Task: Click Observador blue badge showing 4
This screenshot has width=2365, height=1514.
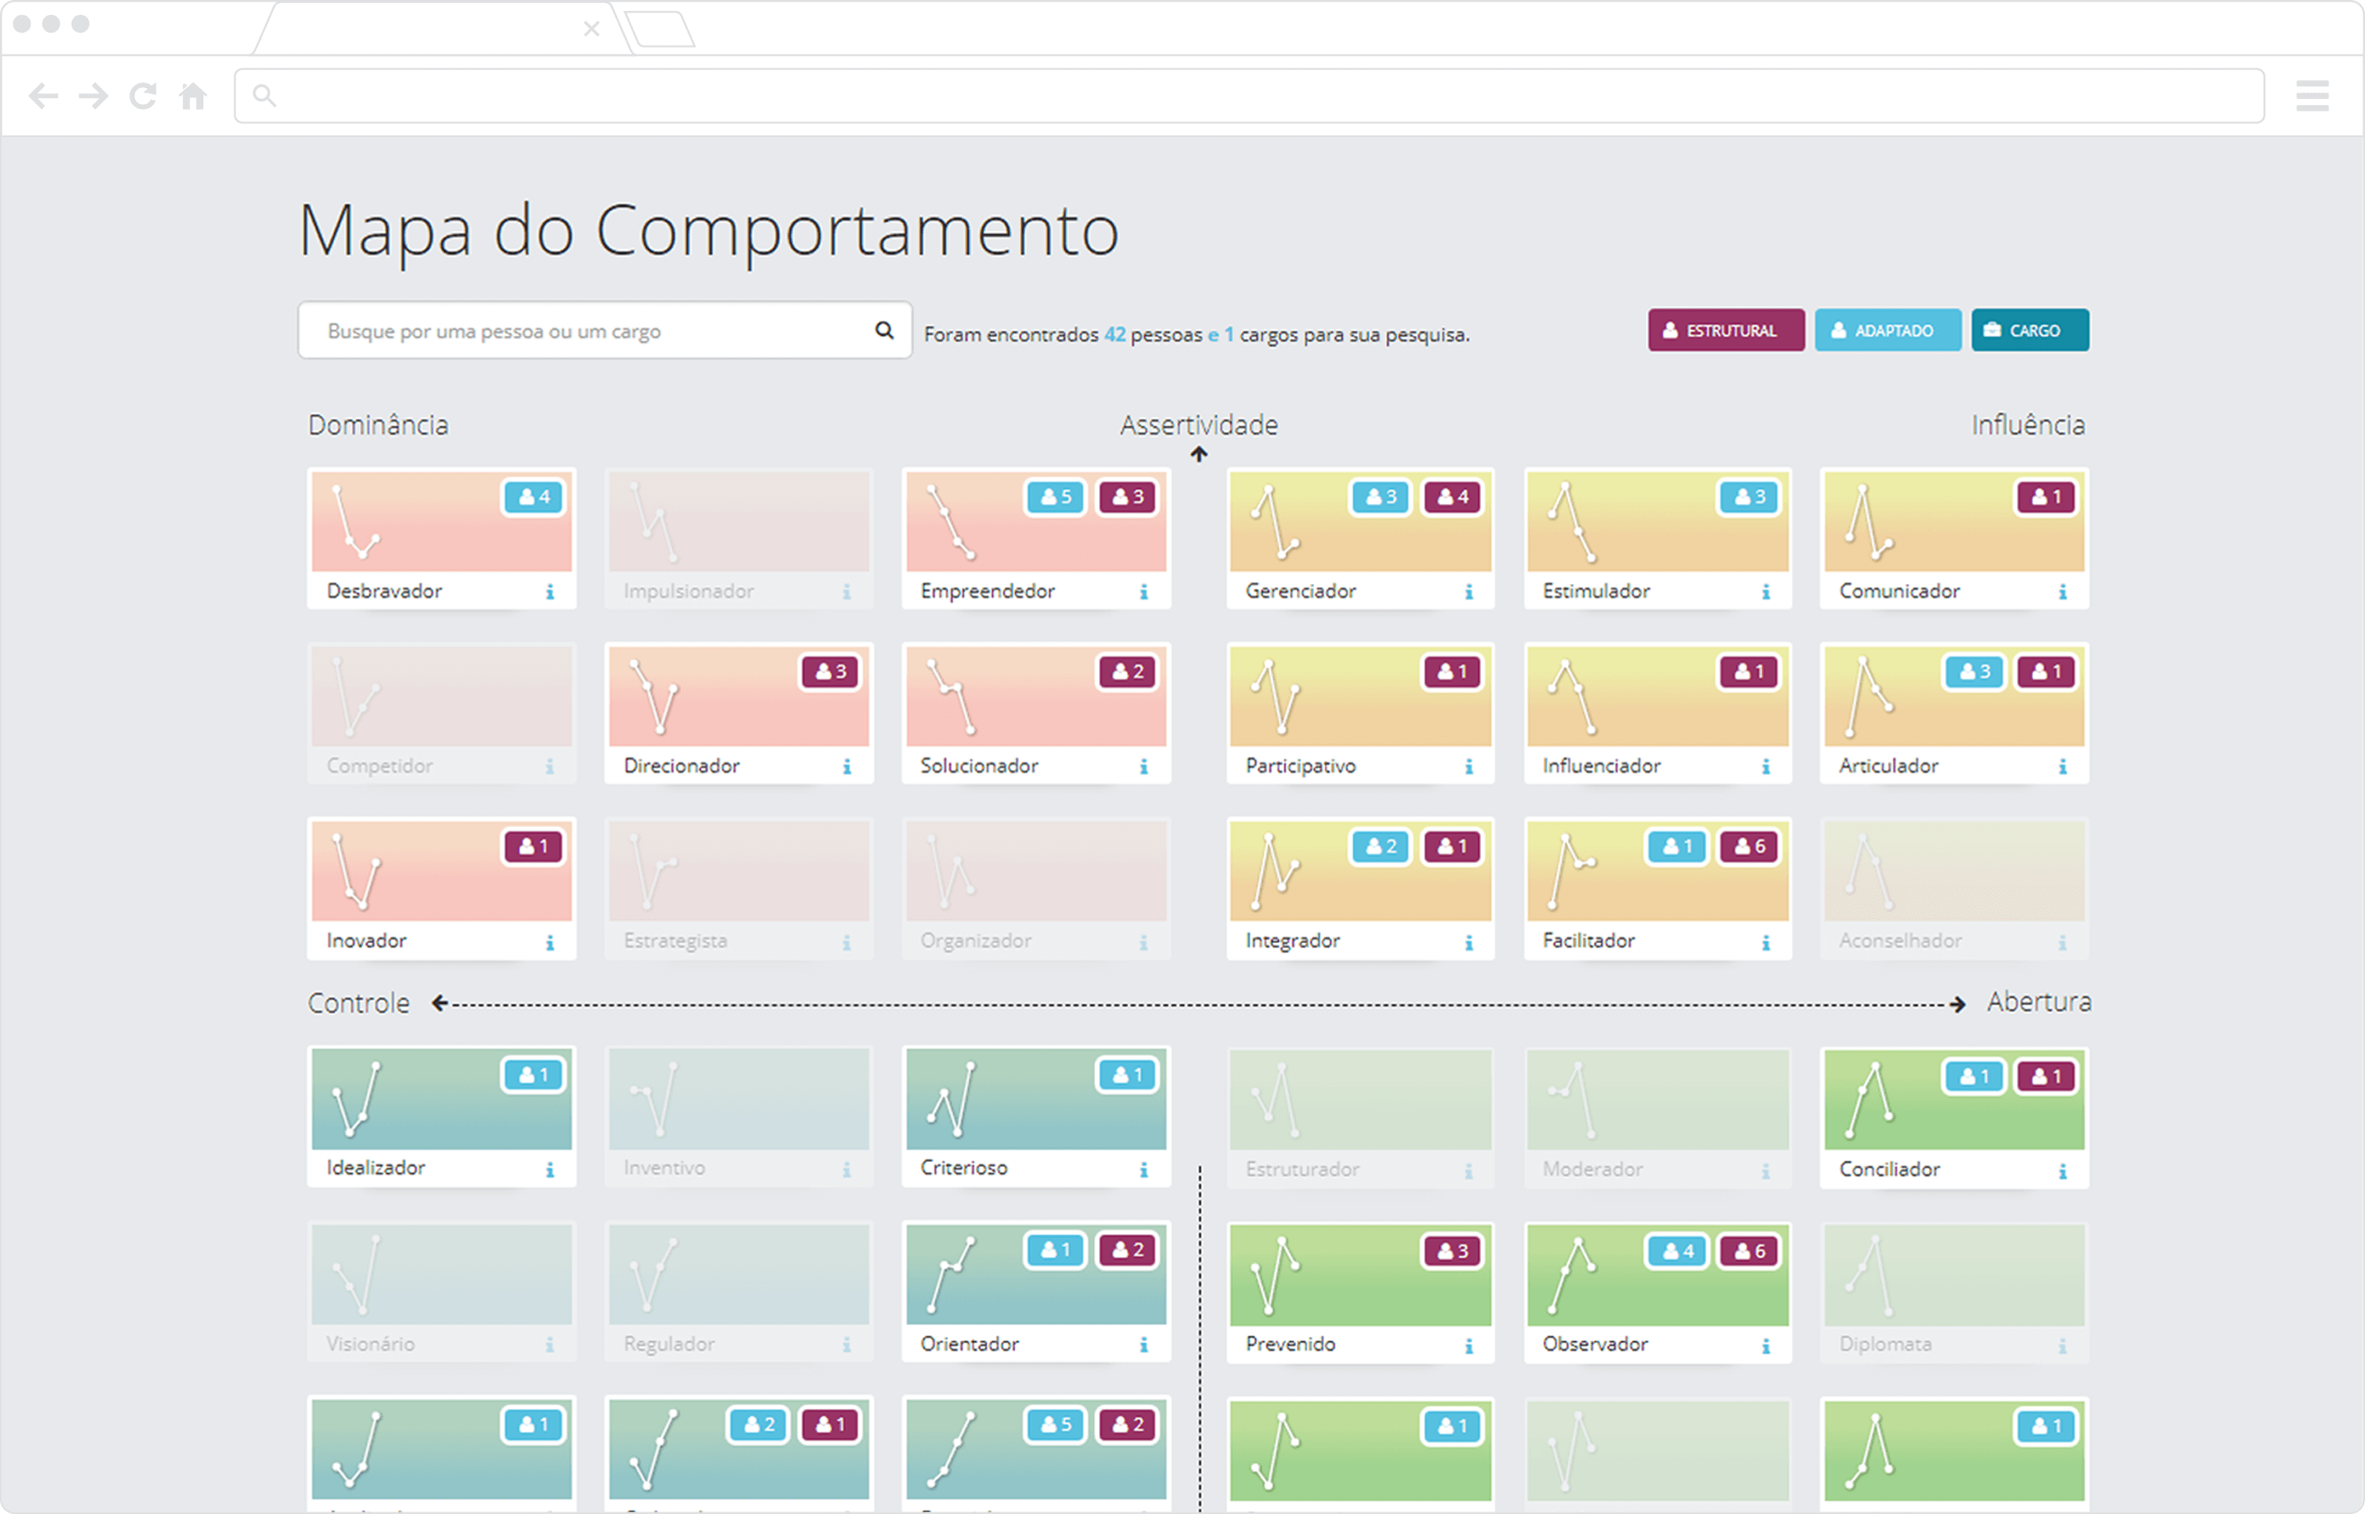Action: coord(1678,1252)
